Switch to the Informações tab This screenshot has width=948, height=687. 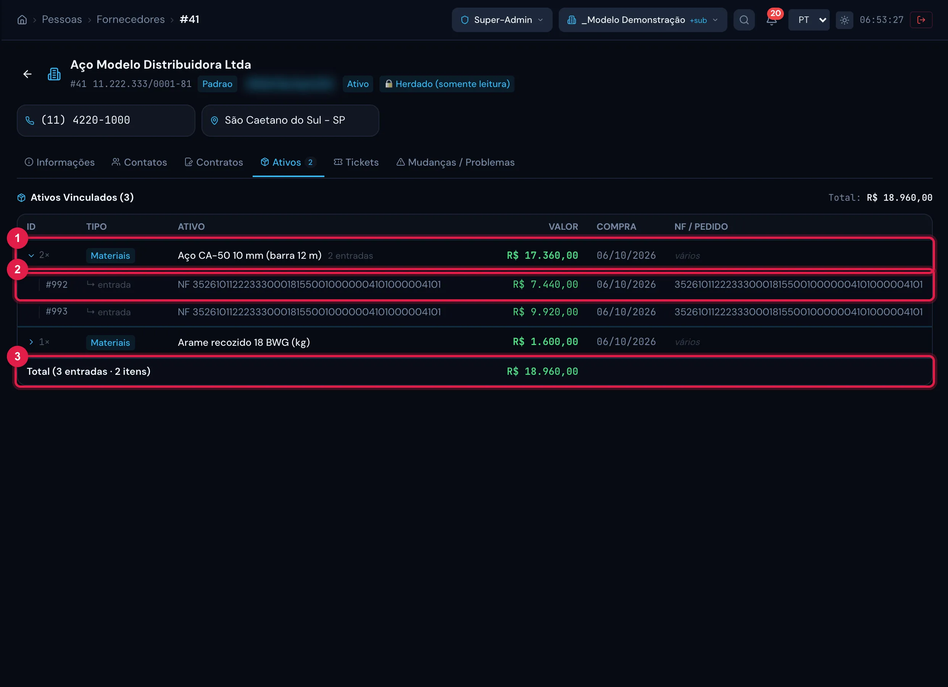[60, 162]
